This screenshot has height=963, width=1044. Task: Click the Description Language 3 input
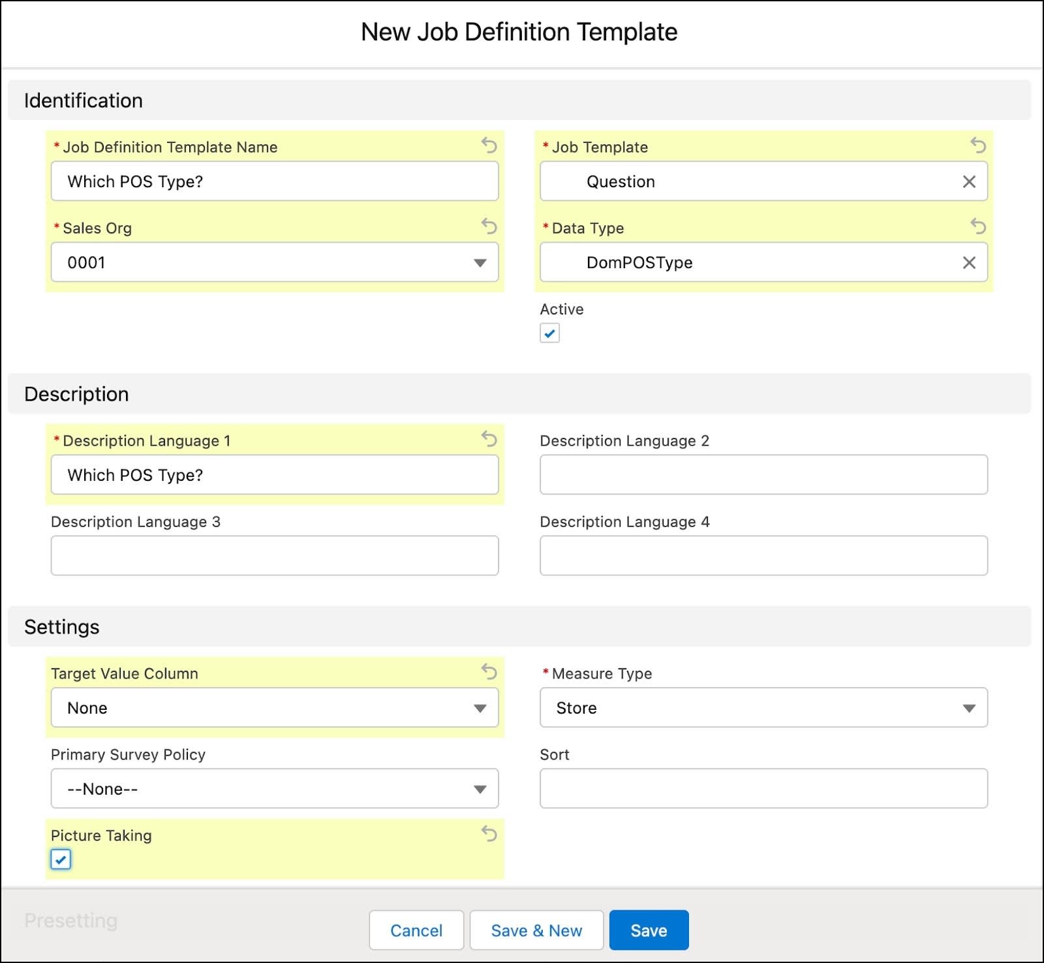pyautogui.click(x=275, y=556)
